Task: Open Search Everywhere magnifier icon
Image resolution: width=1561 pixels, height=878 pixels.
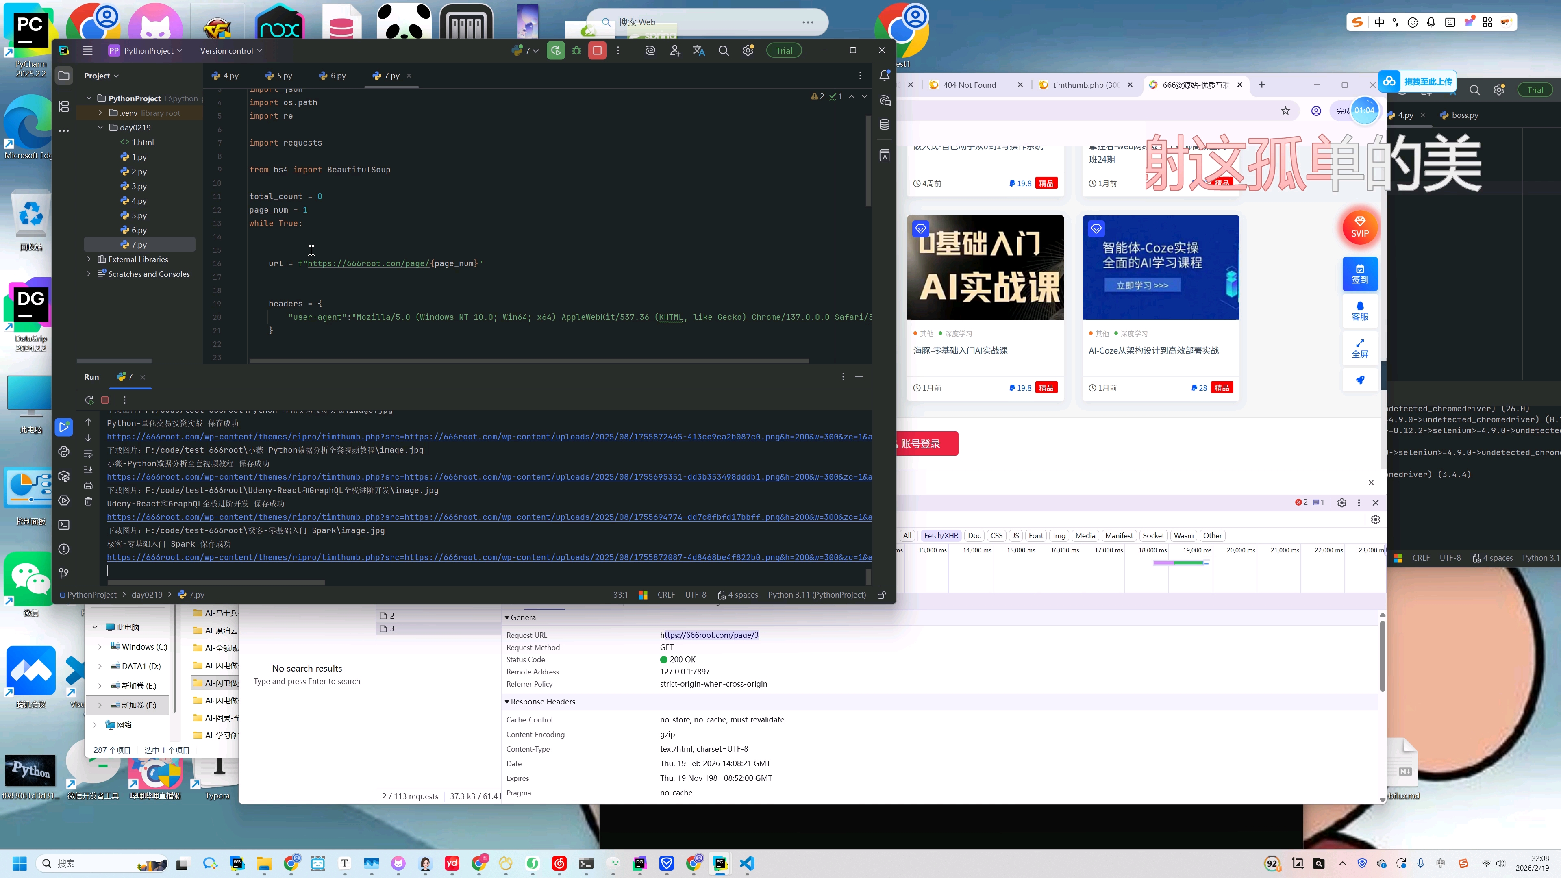Action: tap(723, 51)
